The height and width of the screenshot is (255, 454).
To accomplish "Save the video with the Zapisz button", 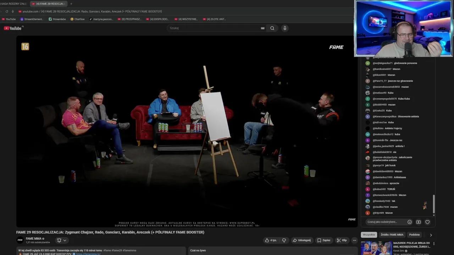I will [323, 240].
